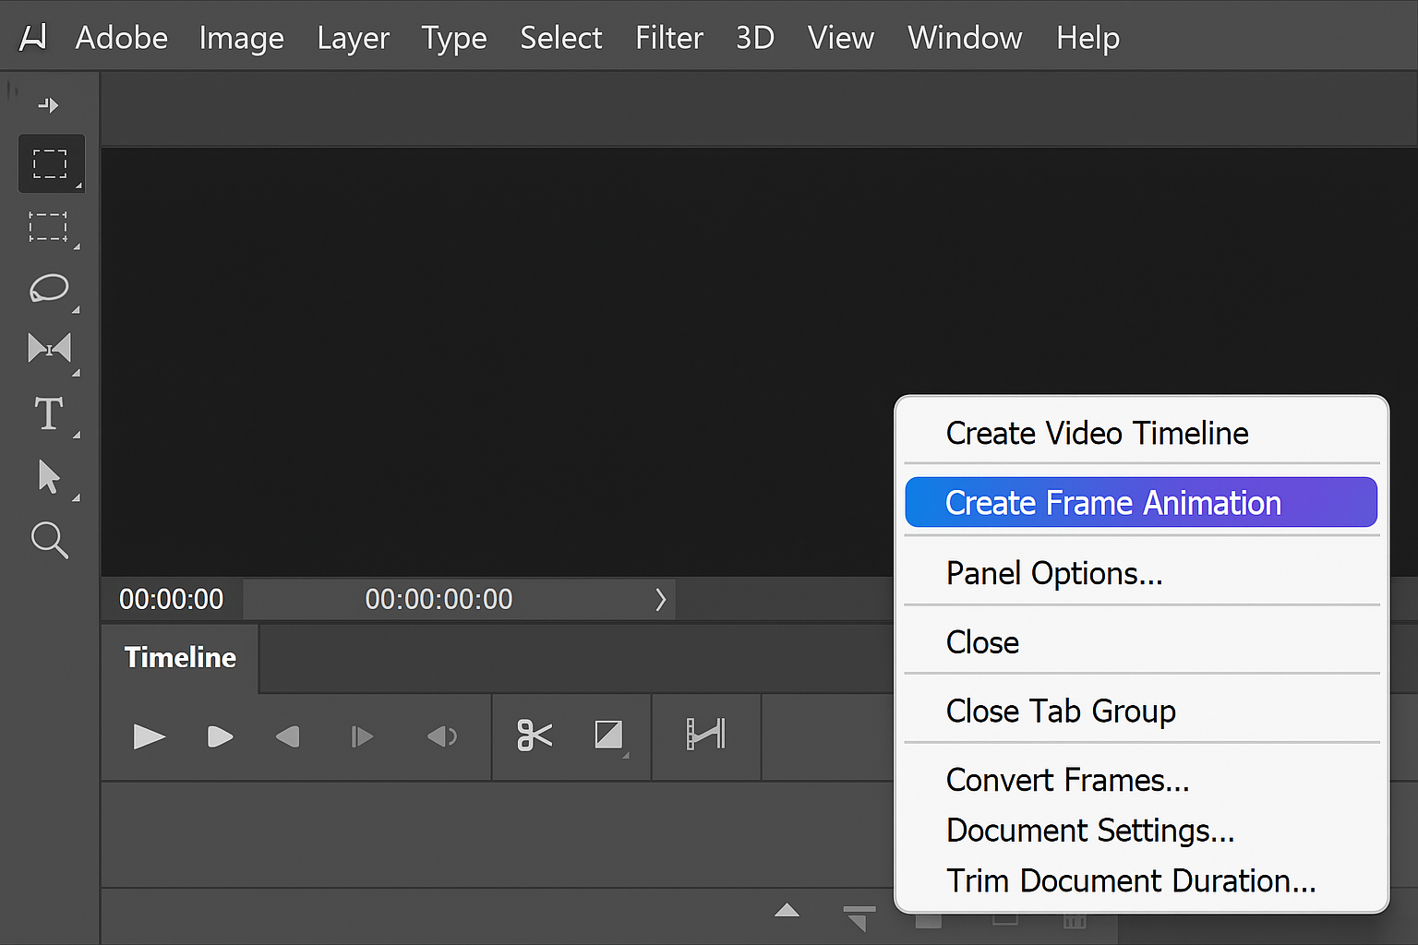Click the 00:00:00 time display
Screen dimensions: 1418x945
point(172,600)
